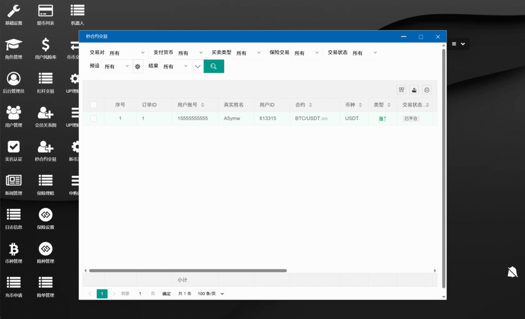Open 用户风险率 dollar sign icon
Viewport: 525px width, 319px height.
46,45
